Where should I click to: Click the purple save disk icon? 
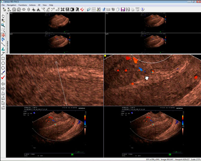123,9
